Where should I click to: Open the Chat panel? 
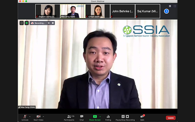(x=82, y=118)
